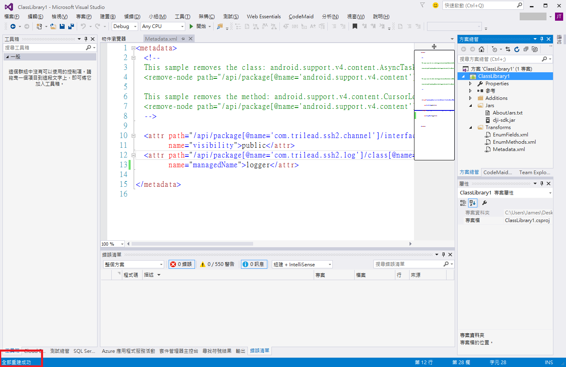
Task: Toggle a bookmark with the black bookmark icon
Action: (x=355, y=26)
